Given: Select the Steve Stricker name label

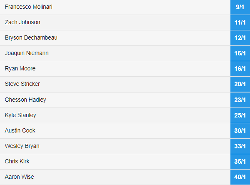Looking at the screenshot, I should tap(22, 84).
